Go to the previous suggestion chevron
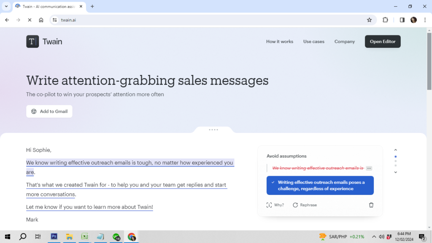The width and height of the screenshot is (432, 243). [x=395, y=150]
